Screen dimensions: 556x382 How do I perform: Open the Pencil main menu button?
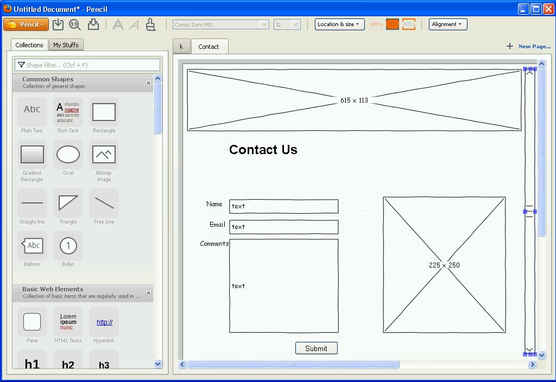(26, 24)
